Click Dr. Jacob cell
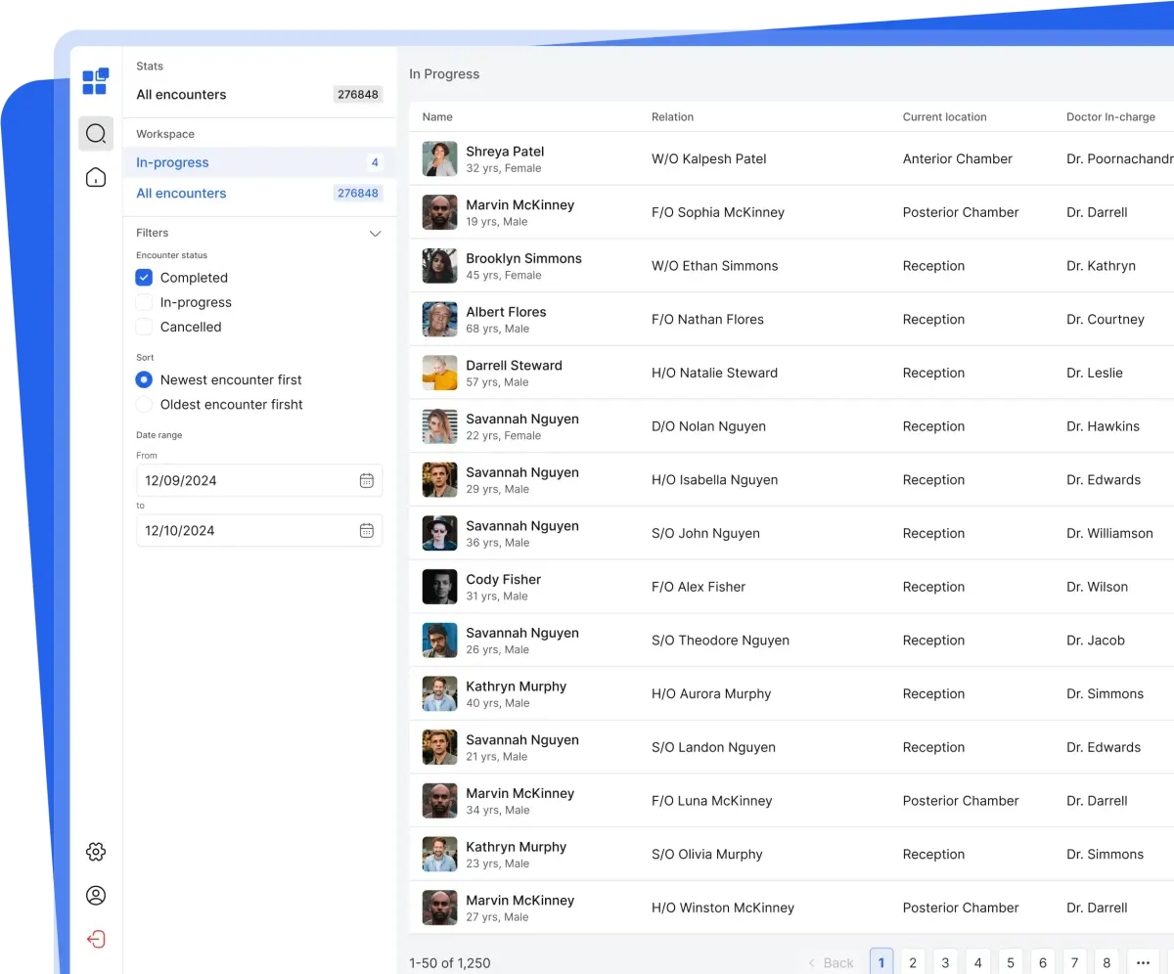 click(1096, 641)
